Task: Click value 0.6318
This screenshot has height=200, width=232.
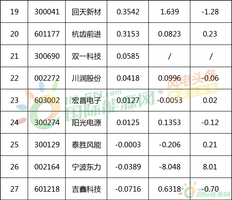Action: point(170,189)
